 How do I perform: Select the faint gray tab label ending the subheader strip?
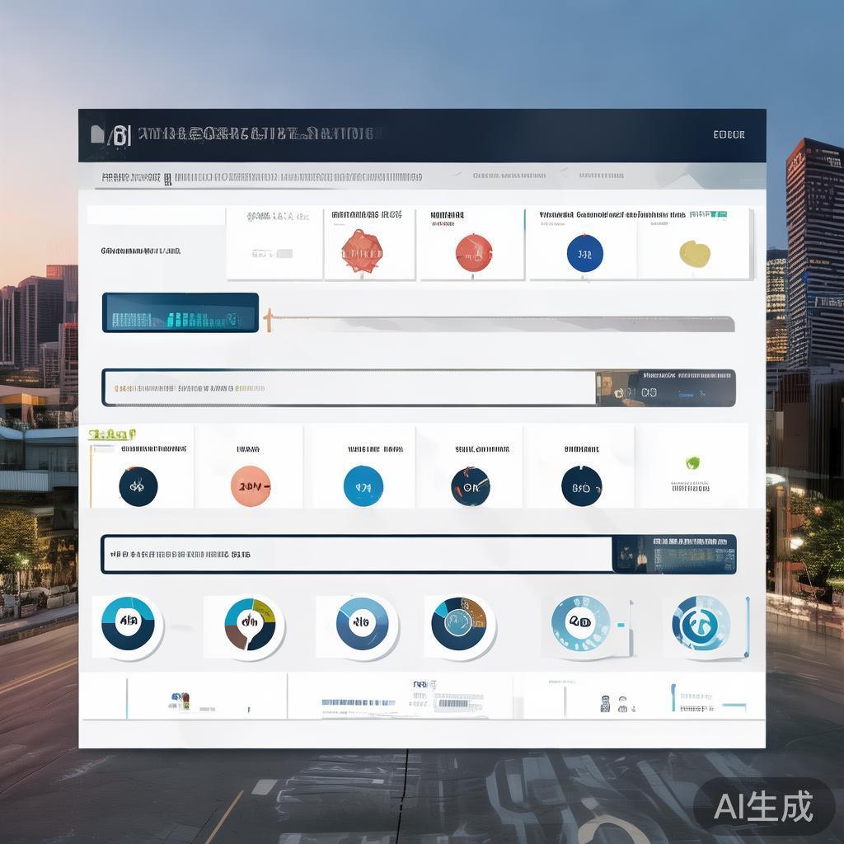[x=601, y=176]
